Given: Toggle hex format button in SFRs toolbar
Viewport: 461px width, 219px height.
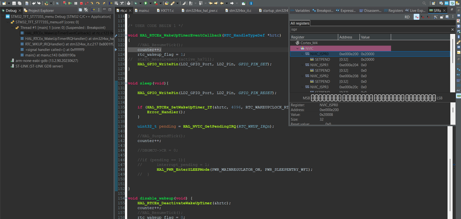Looking at the screenshot, I should point(417,17).
